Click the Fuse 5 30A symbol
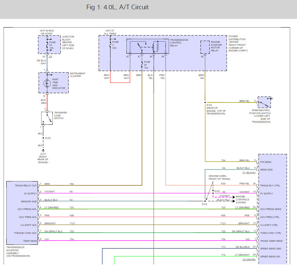Image resolution: width=297 pixels, height=271 pixels. point(110,45)
